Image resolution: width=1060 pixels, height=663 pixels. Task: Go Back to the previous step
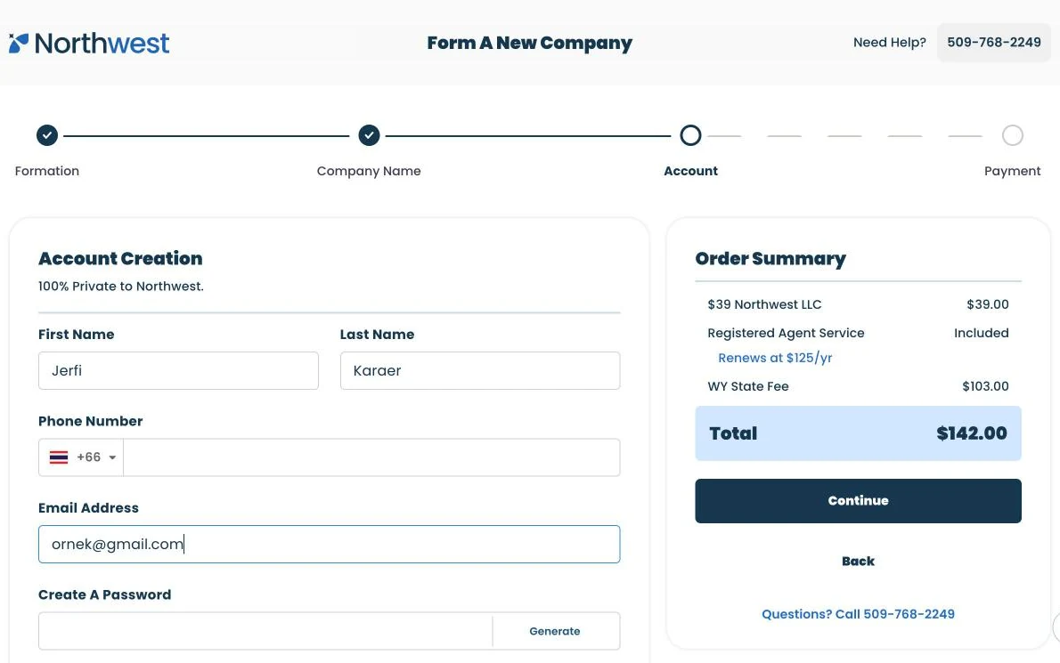click(x=858, y=561)
